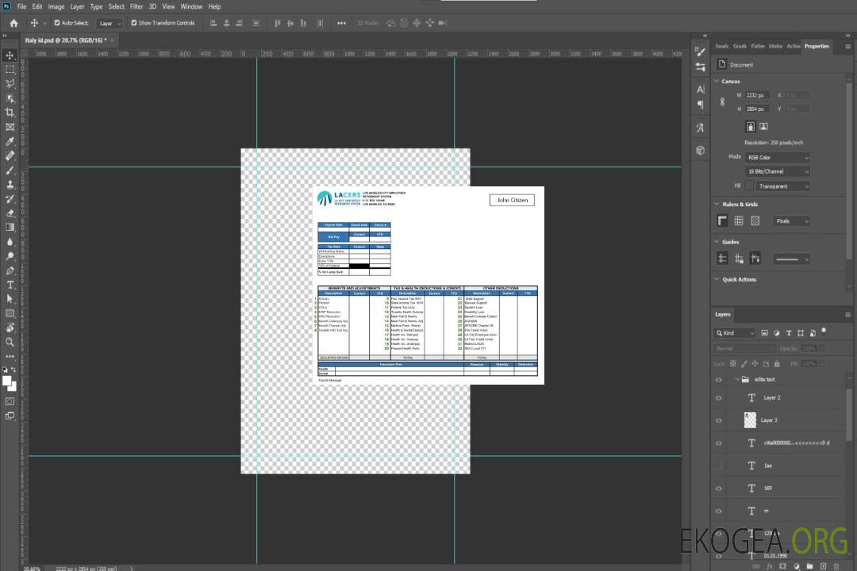Select the Crop tool
This screenshot has width=857, height=571.
pos(10,113)
